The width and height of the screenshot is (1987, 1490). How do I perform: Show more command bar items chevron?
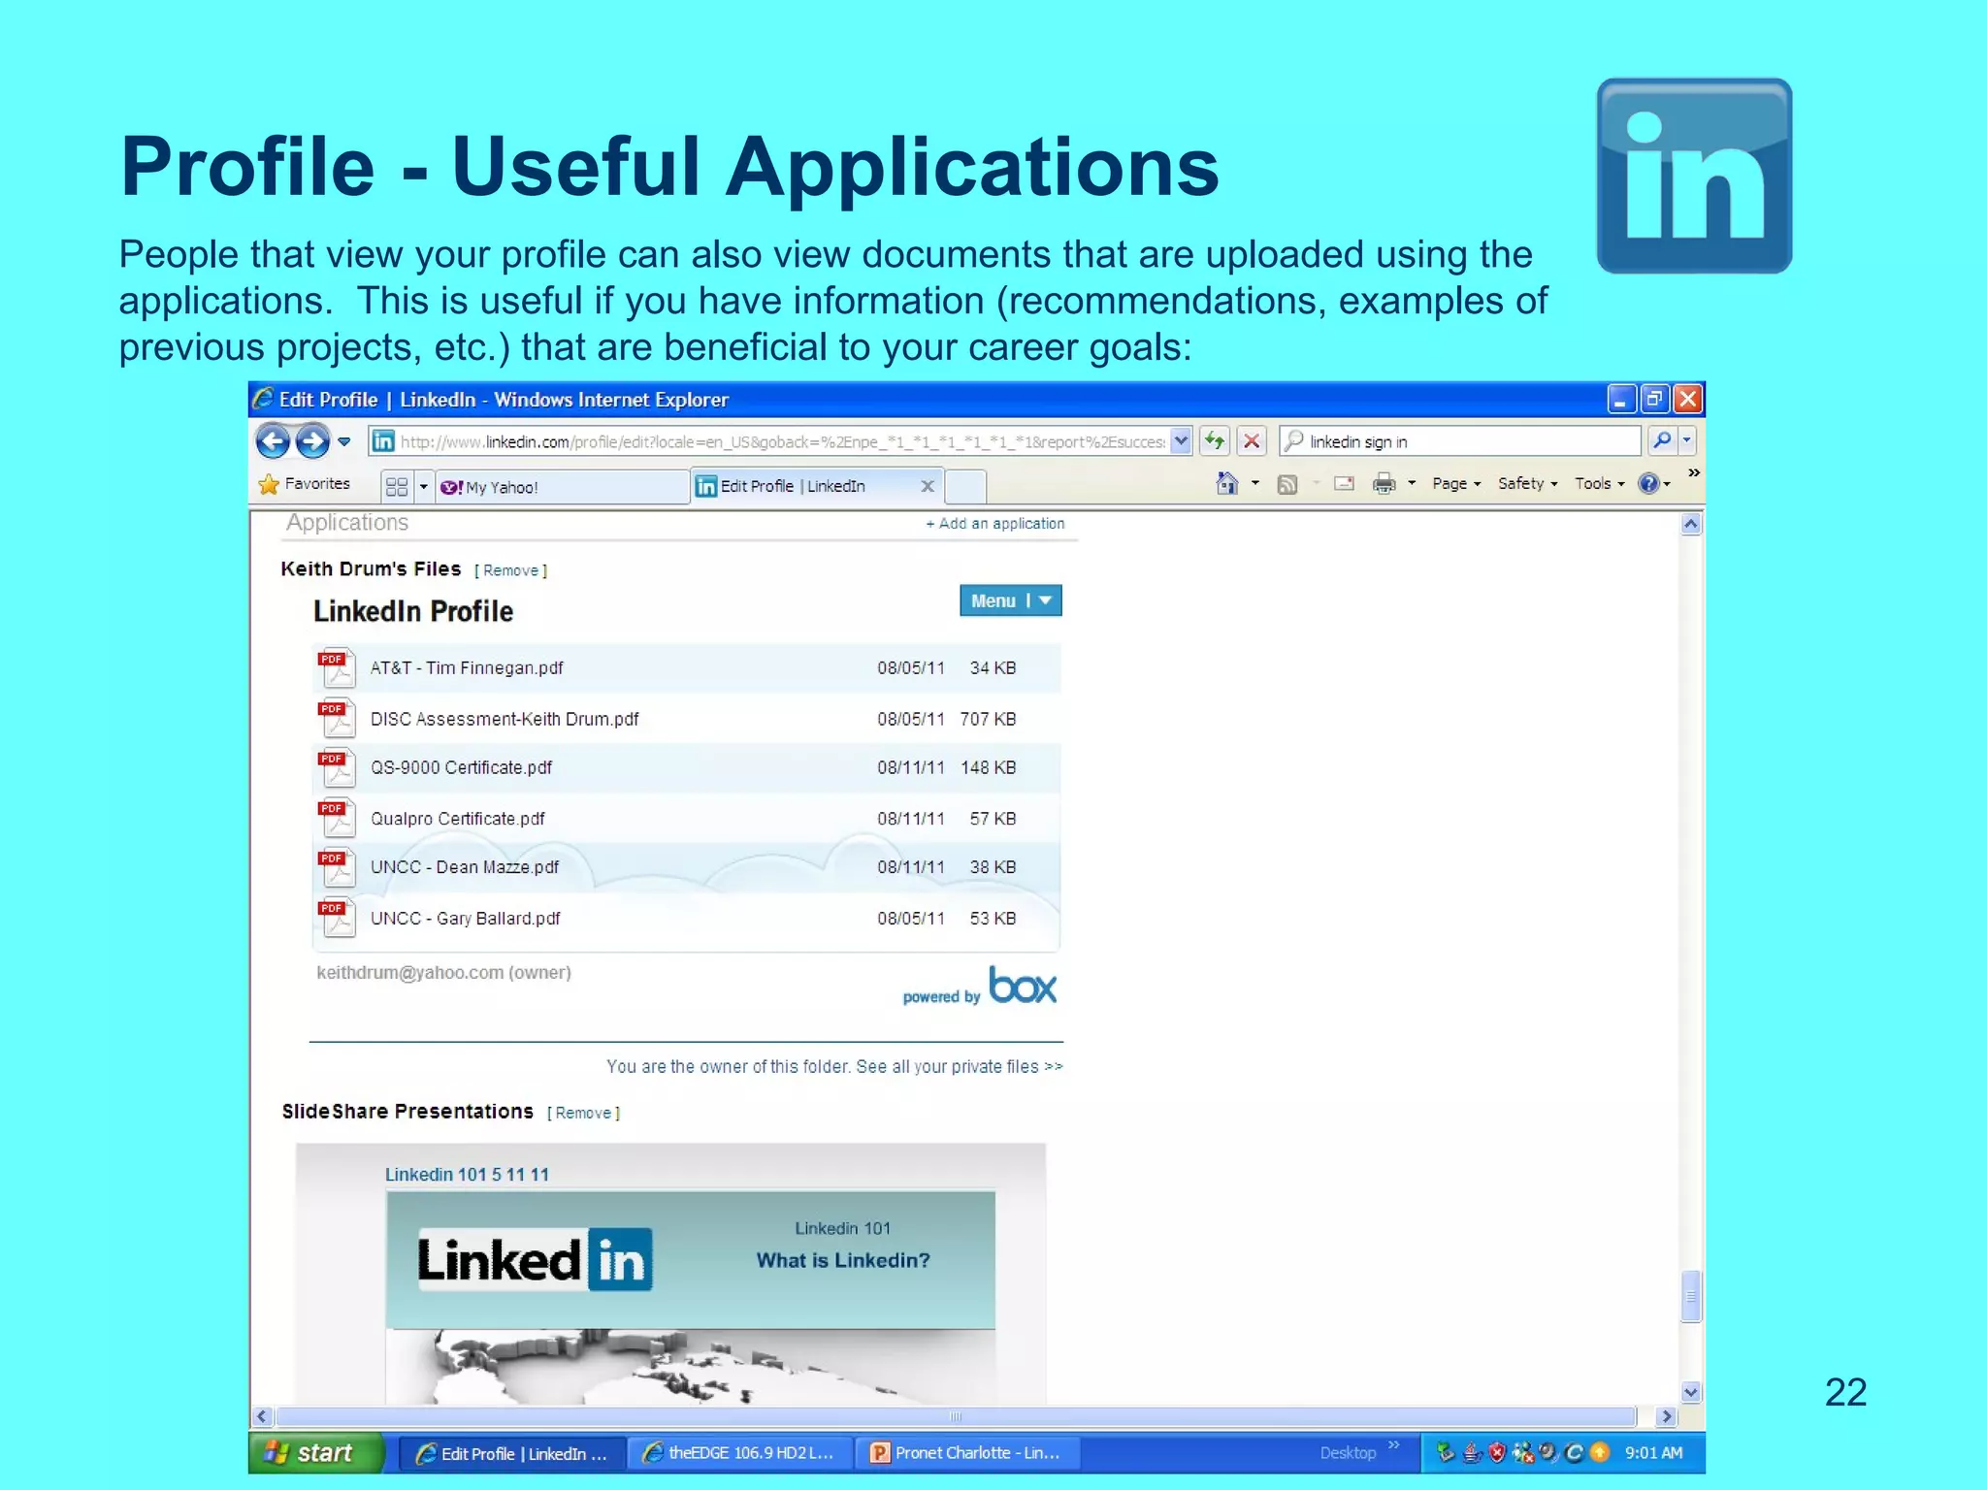(1693, 472)
